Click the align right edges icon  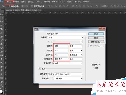click(x=67, y=6)
